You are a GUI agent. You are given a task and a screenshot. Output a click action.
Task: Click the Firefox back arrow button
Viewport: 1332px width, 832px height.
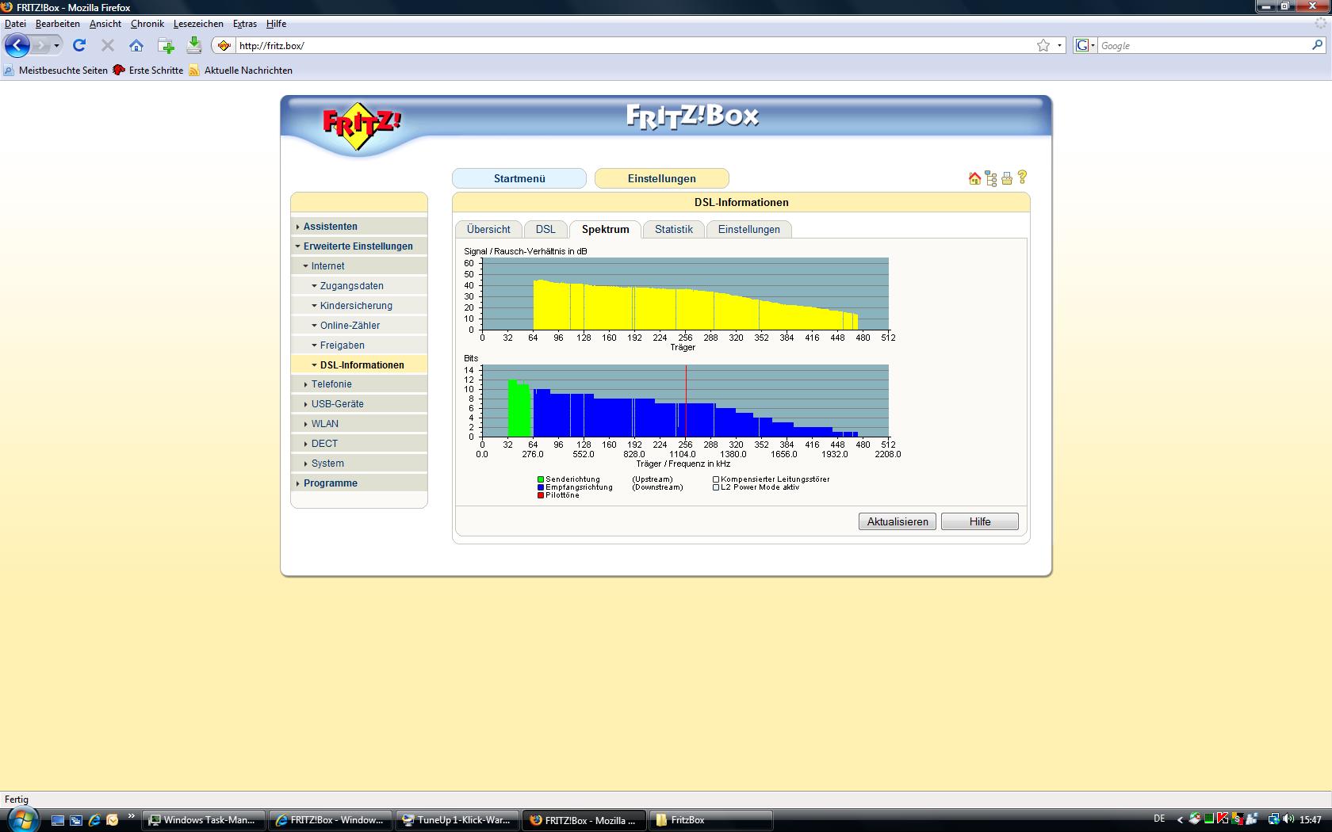point(17,45)
